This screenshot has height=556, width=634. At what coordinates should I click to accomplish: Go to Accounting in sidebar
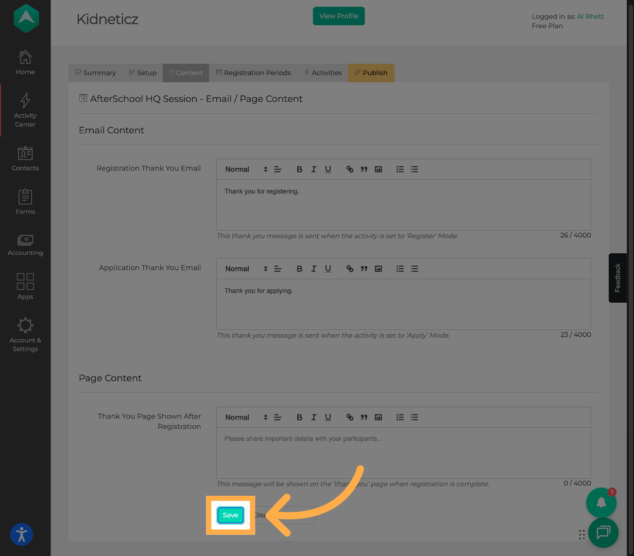point(25,240)
